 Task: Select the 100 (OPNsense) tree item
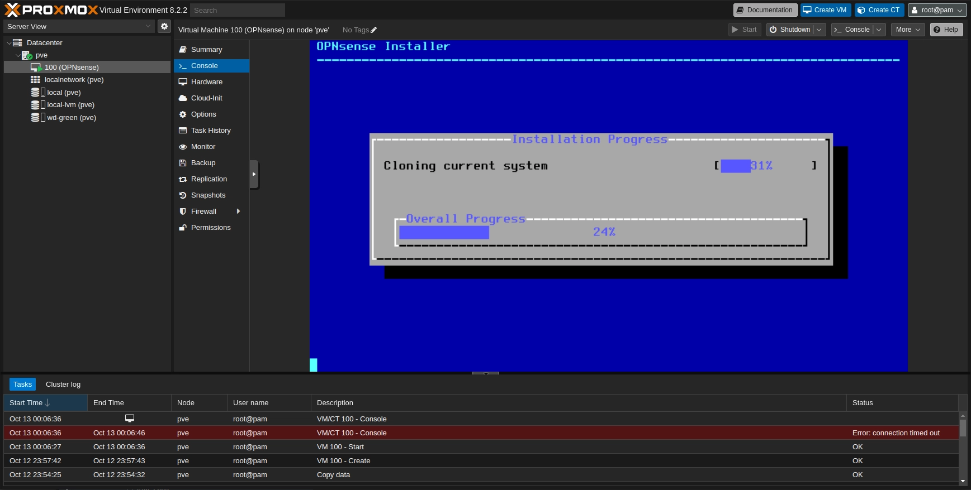click(x=87, y=68)
